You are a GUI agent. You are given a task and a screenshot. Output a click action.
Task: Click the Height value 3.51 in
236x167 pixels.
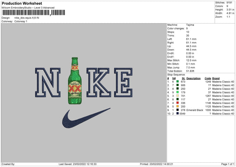click(x=230, y=9)
